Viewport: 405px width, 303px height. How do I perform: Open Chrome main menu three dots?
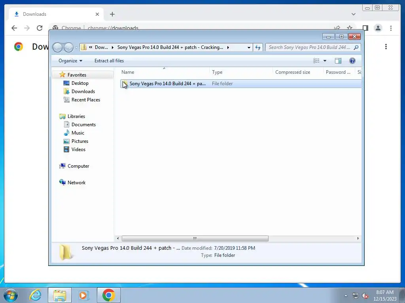391,28
